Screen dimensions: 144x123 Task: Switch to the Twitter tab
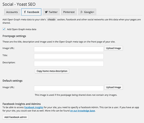[x=51, y=12]
